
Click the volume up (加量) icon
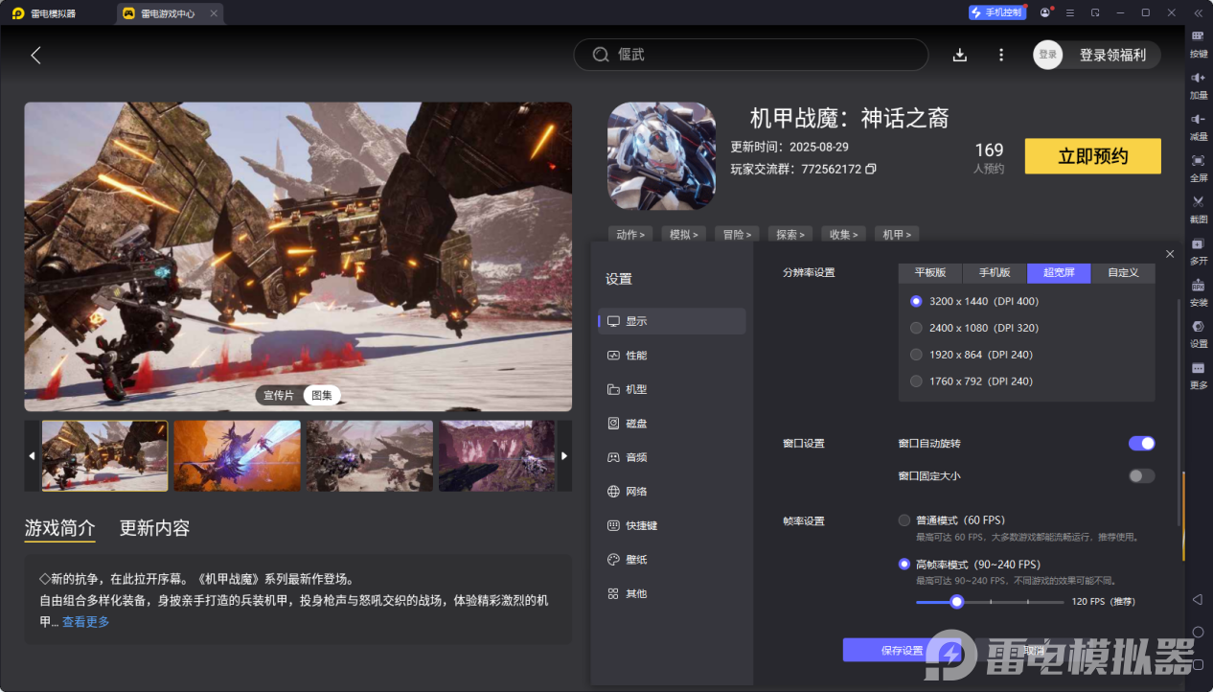coord(1198,78)
